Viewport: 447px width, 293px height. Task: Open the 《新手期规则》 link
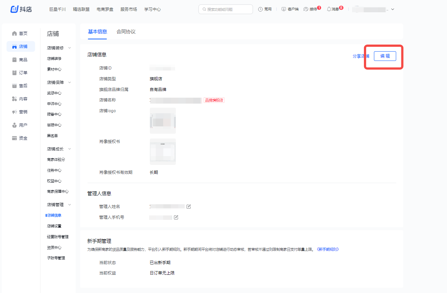point(327,250)
